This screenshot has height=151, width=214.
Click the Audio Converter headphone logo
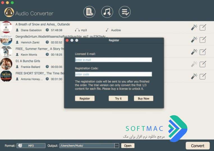9,12
